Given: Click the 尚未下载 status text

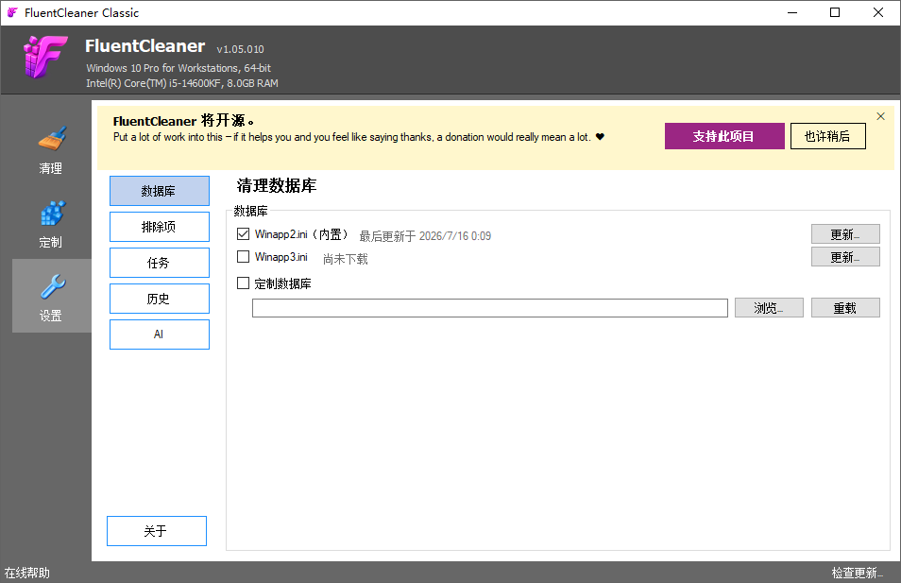Looking at the screenshot, I should [x=345, y=259].
